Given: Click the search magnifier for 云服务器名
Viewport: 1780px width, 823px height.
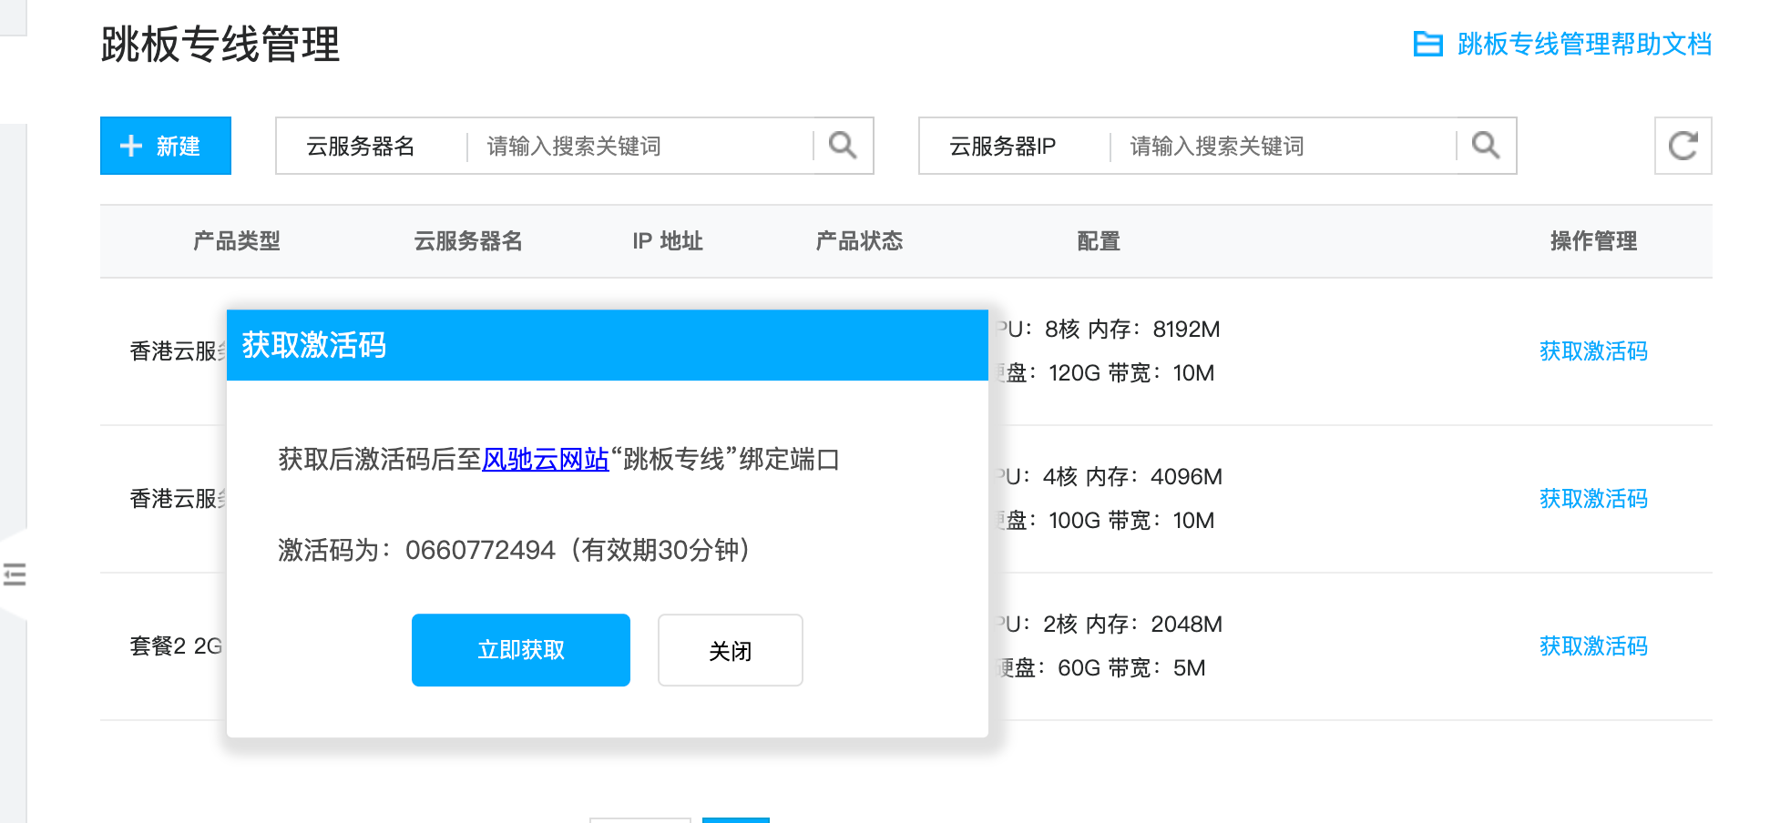Looking at the screenshot, I should tap(843, 146).
